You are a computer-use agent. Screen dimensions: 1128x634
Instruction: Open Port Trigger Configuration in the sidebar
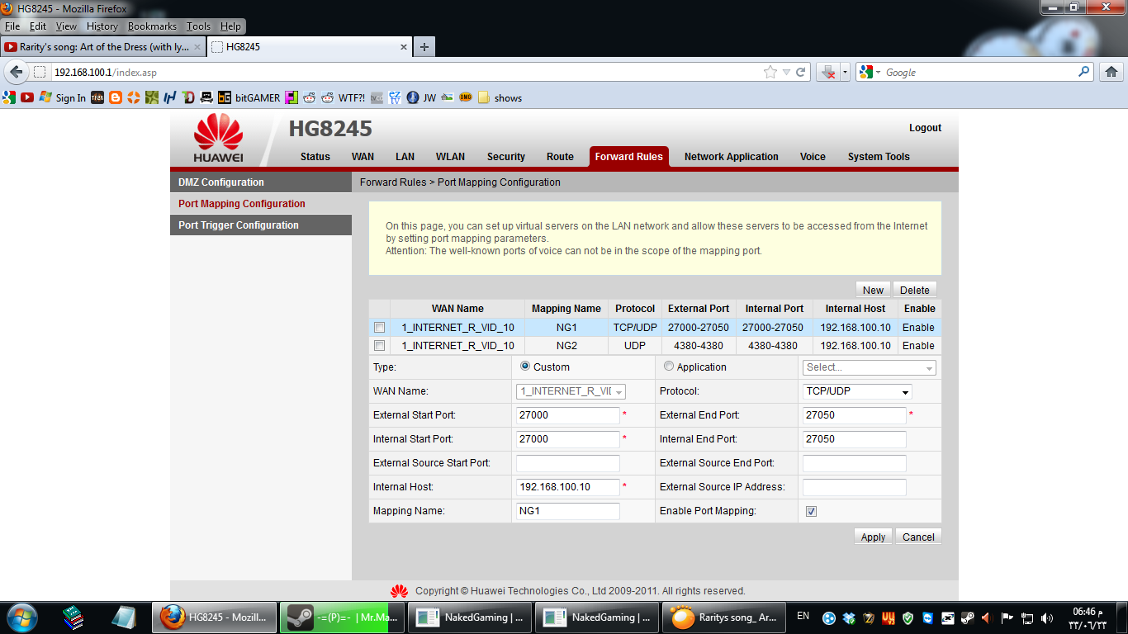coord(261,225)
